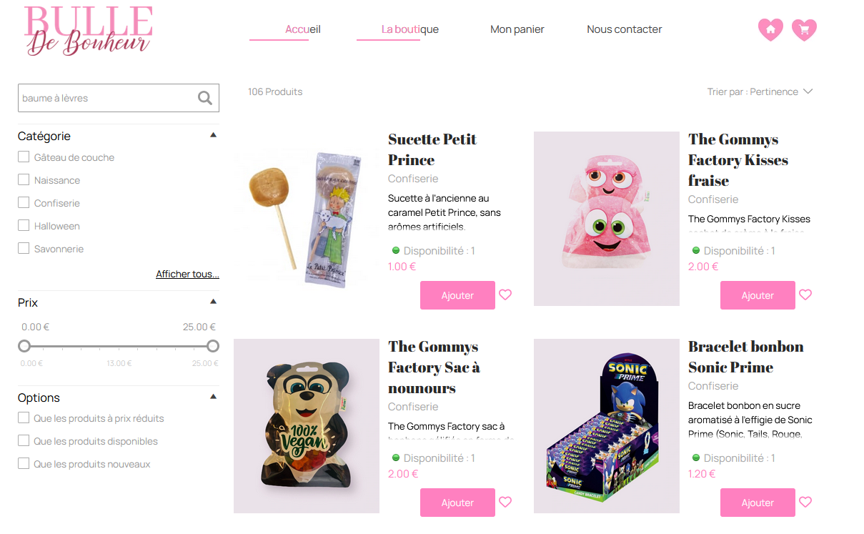Open the Trier par Pertinence dropdown
Image resolution: width=864 pixels, height=534 pixels.
(x=760, y=92)
